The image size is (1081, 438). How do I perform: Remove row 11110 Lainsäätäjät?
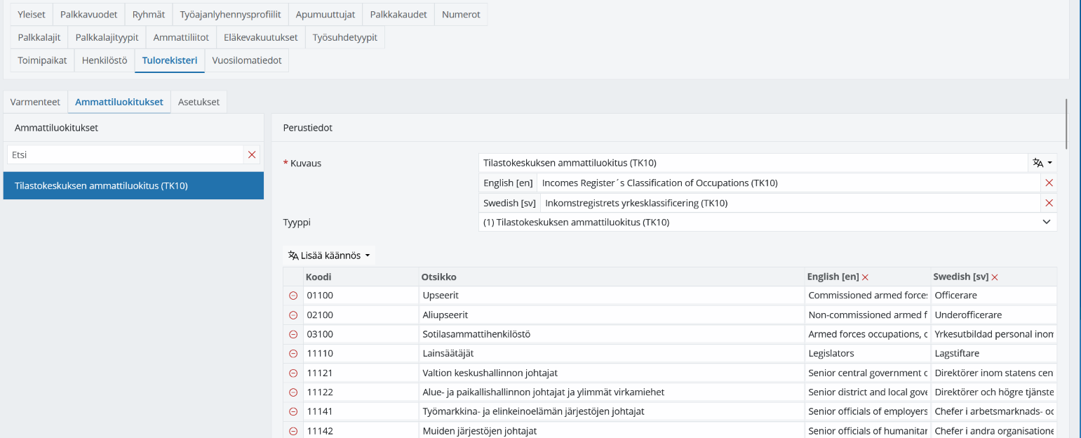pos(293,354)
